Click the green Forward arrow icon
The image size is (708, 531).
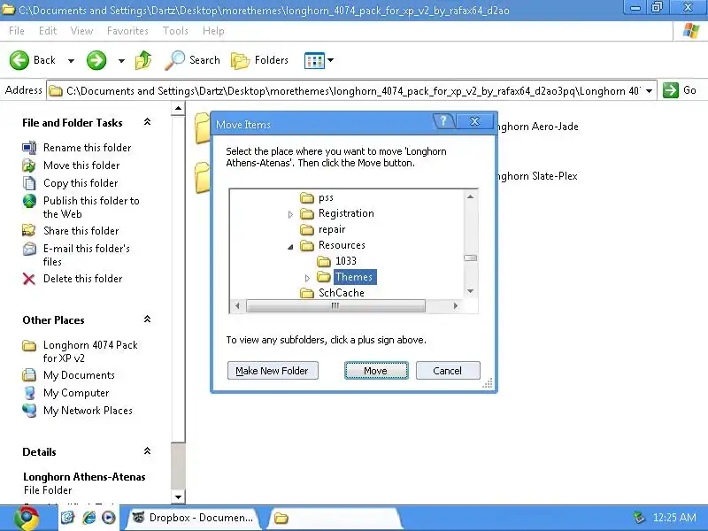coord(96,60)
